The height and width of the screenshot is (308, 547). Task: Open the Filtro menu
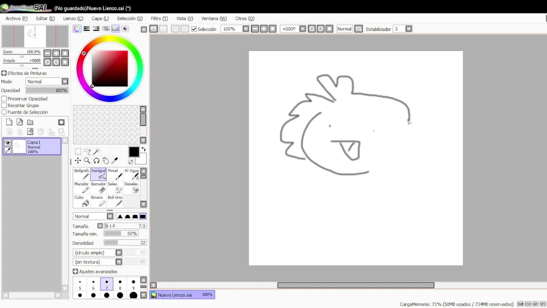[x=159, y=18]
